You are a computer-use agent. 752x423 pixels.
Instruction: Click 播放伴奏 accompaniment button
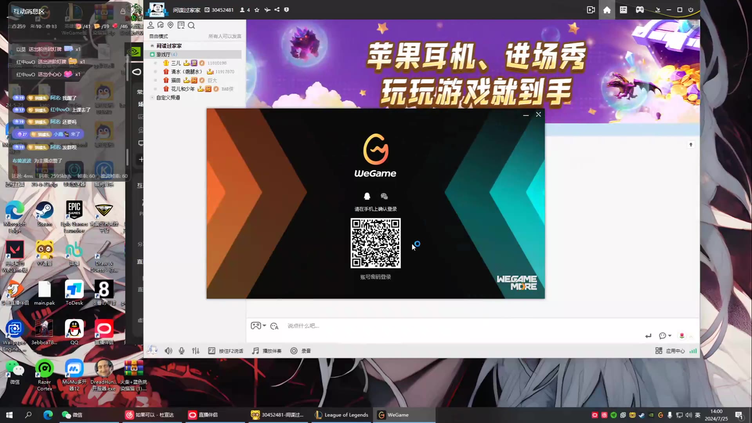tap(267, 351)
